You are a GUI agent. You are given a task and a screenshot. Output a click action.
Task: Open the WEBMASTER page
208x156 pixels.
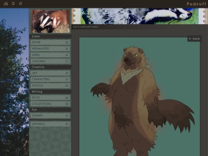[x=50, y=49]
